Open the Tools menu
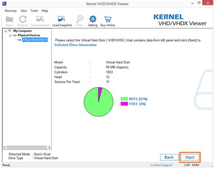The height and width of the screenshot is (169, 215). (x=34, y=11)
